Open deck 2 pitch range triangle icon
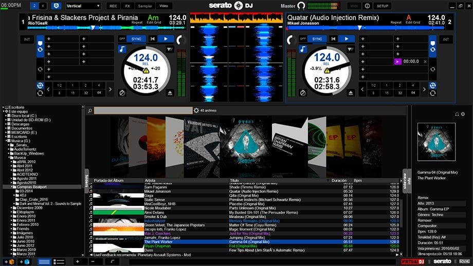Screen dimensions: 473x266 point(350,49)
